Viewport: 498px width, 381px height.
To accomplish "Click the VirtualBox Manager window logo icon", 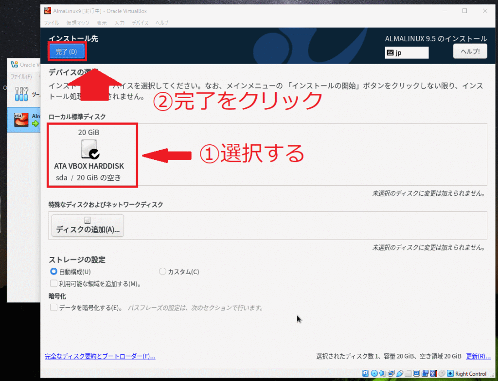I will [x=14, y=65].
